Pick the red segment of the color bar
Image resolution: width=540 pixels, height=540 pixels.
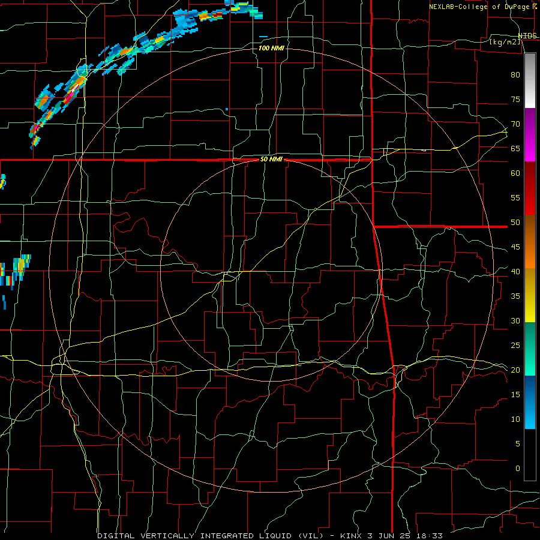point(530,188)
